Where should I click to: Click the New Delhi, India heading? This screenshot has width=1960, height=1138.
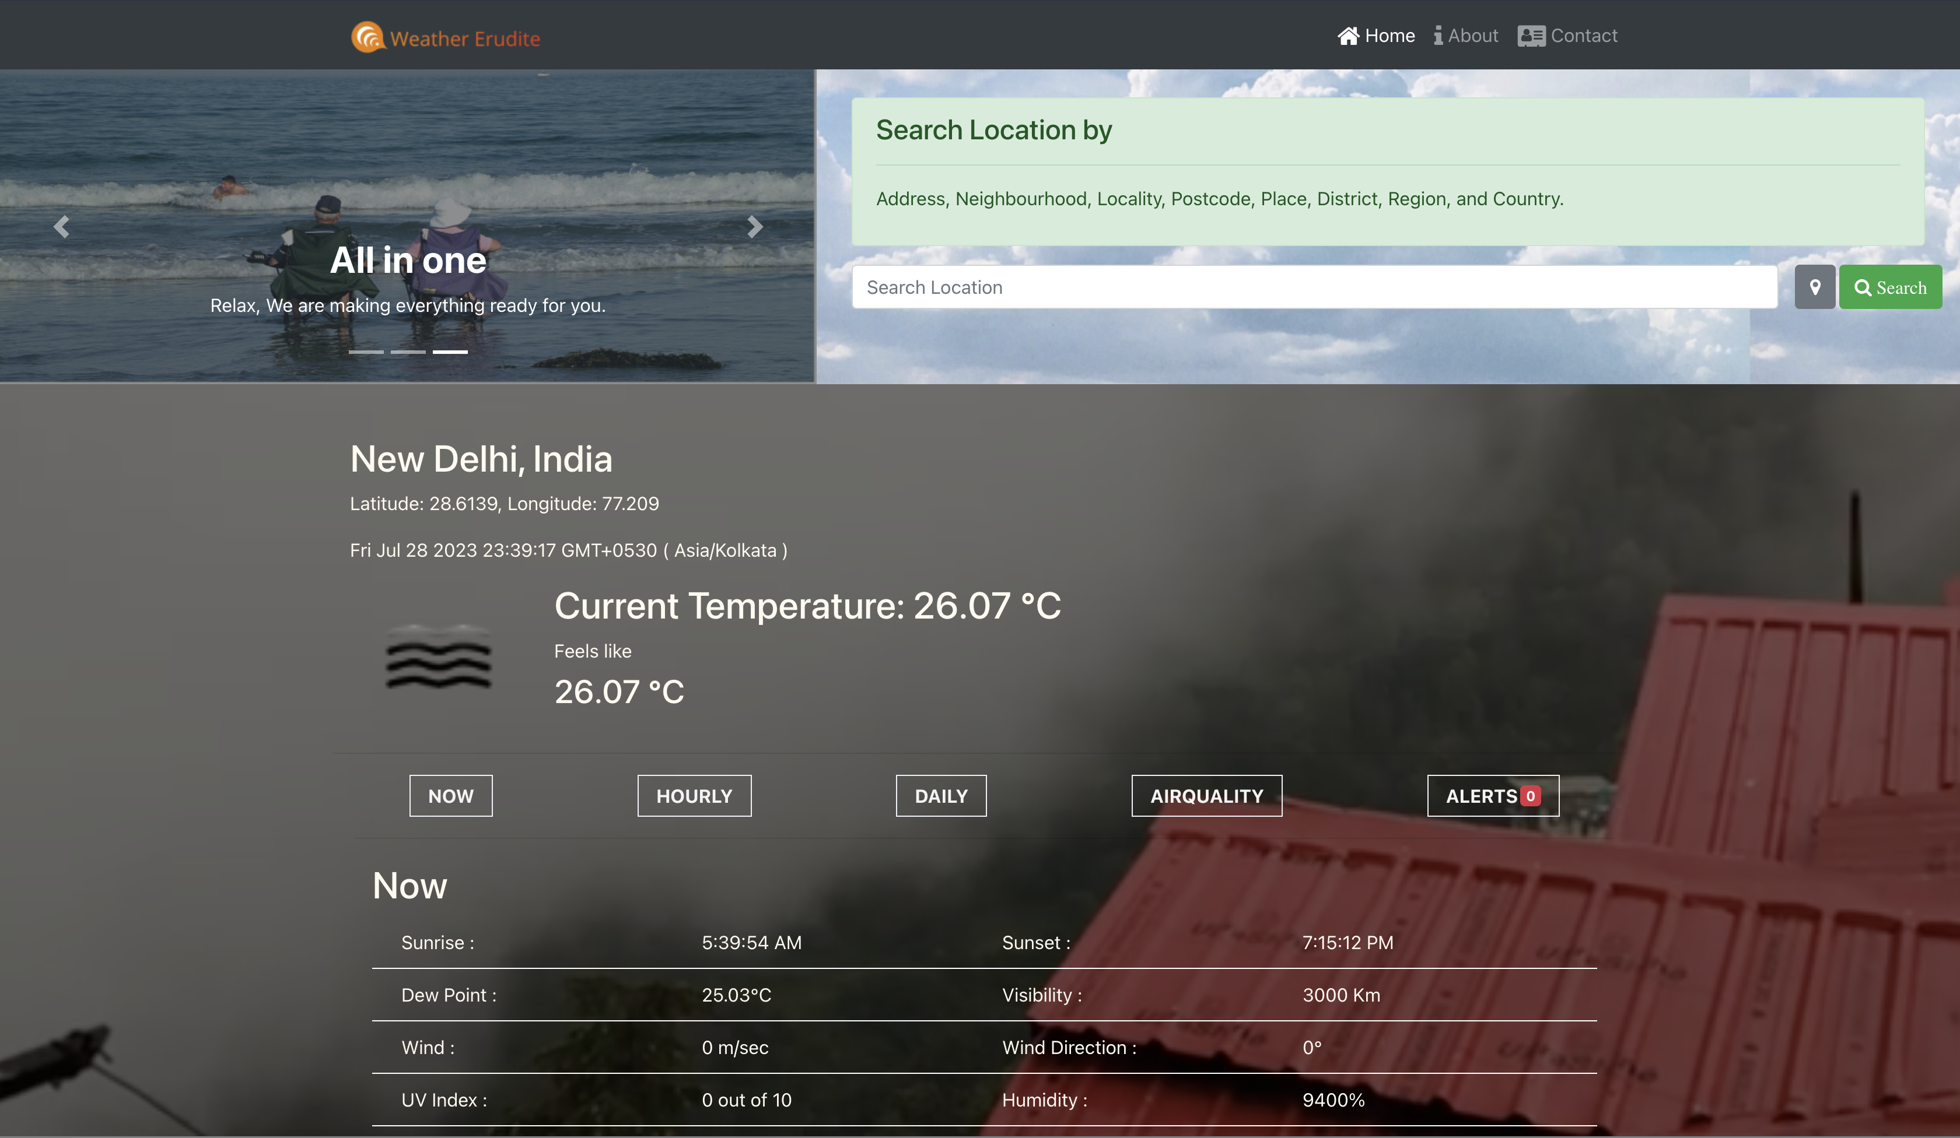click(x=481, y=459)
